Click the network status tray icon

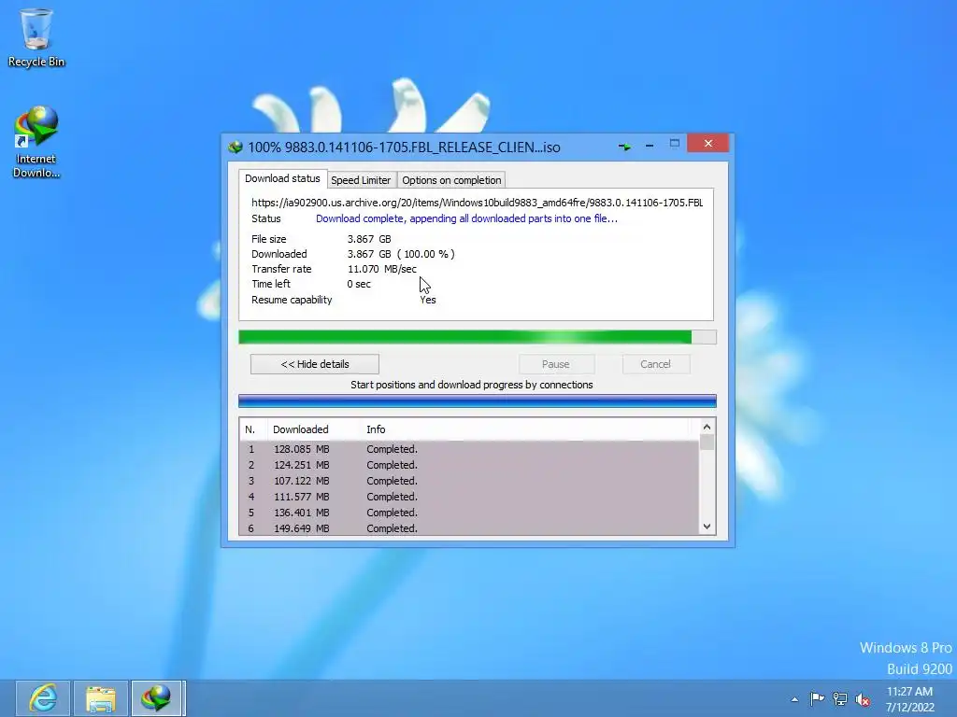click(840, 698)
